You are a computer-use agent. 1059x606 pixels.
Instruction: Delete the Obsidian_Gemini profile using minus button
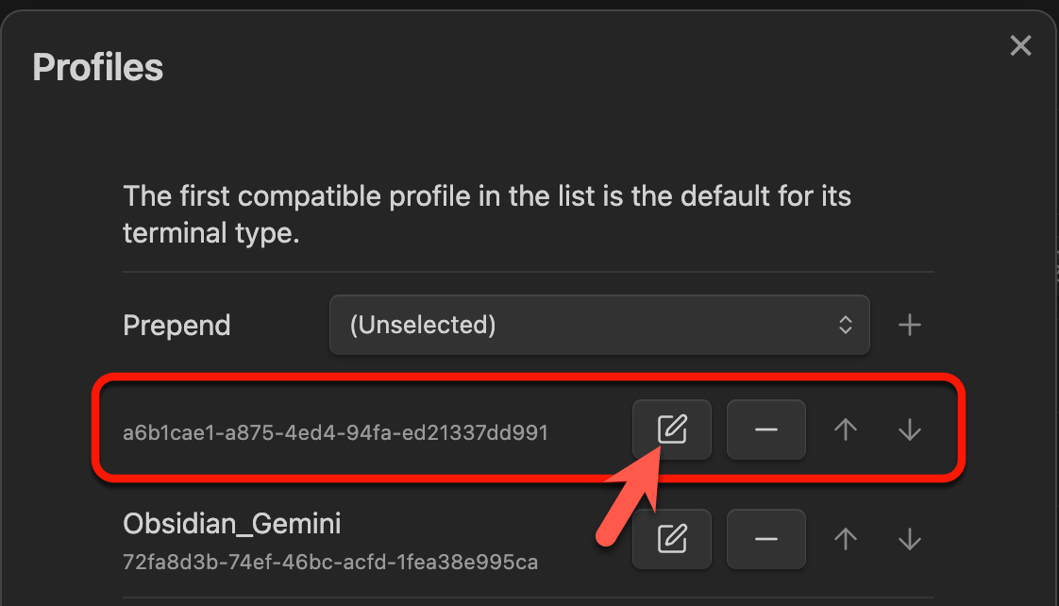(x=765, y=539)
